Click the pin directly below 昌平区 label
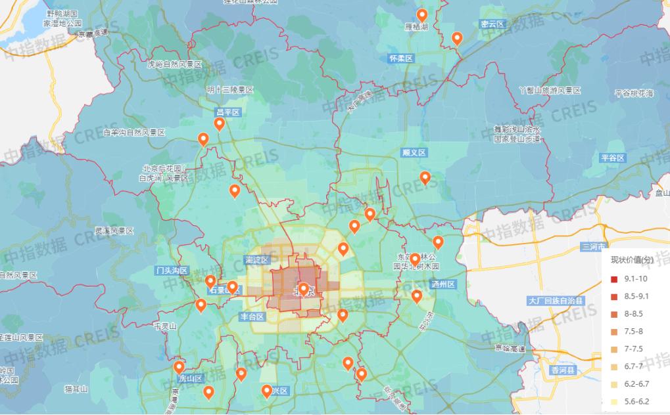670x415 pixels. [x=219, y=124]
